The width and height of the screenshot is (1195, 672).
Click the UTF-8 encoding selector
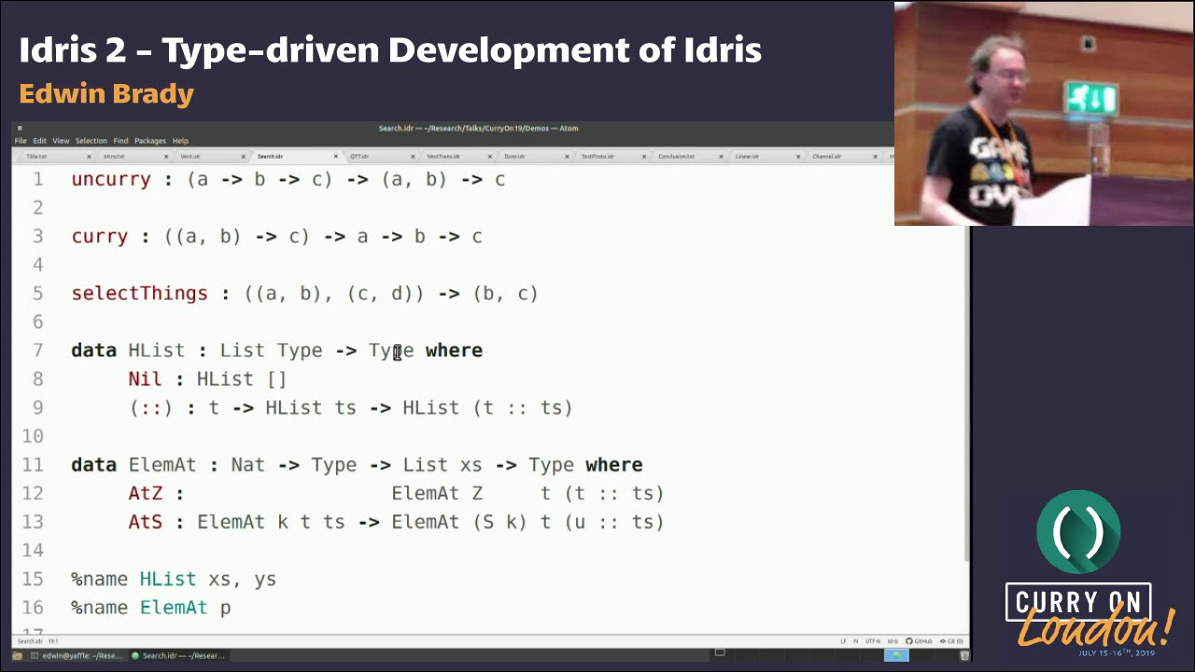[x=873, y=641]
